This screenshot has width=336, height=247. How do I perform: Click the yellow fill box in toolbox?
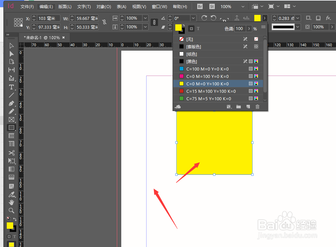[x=10, y=226]
